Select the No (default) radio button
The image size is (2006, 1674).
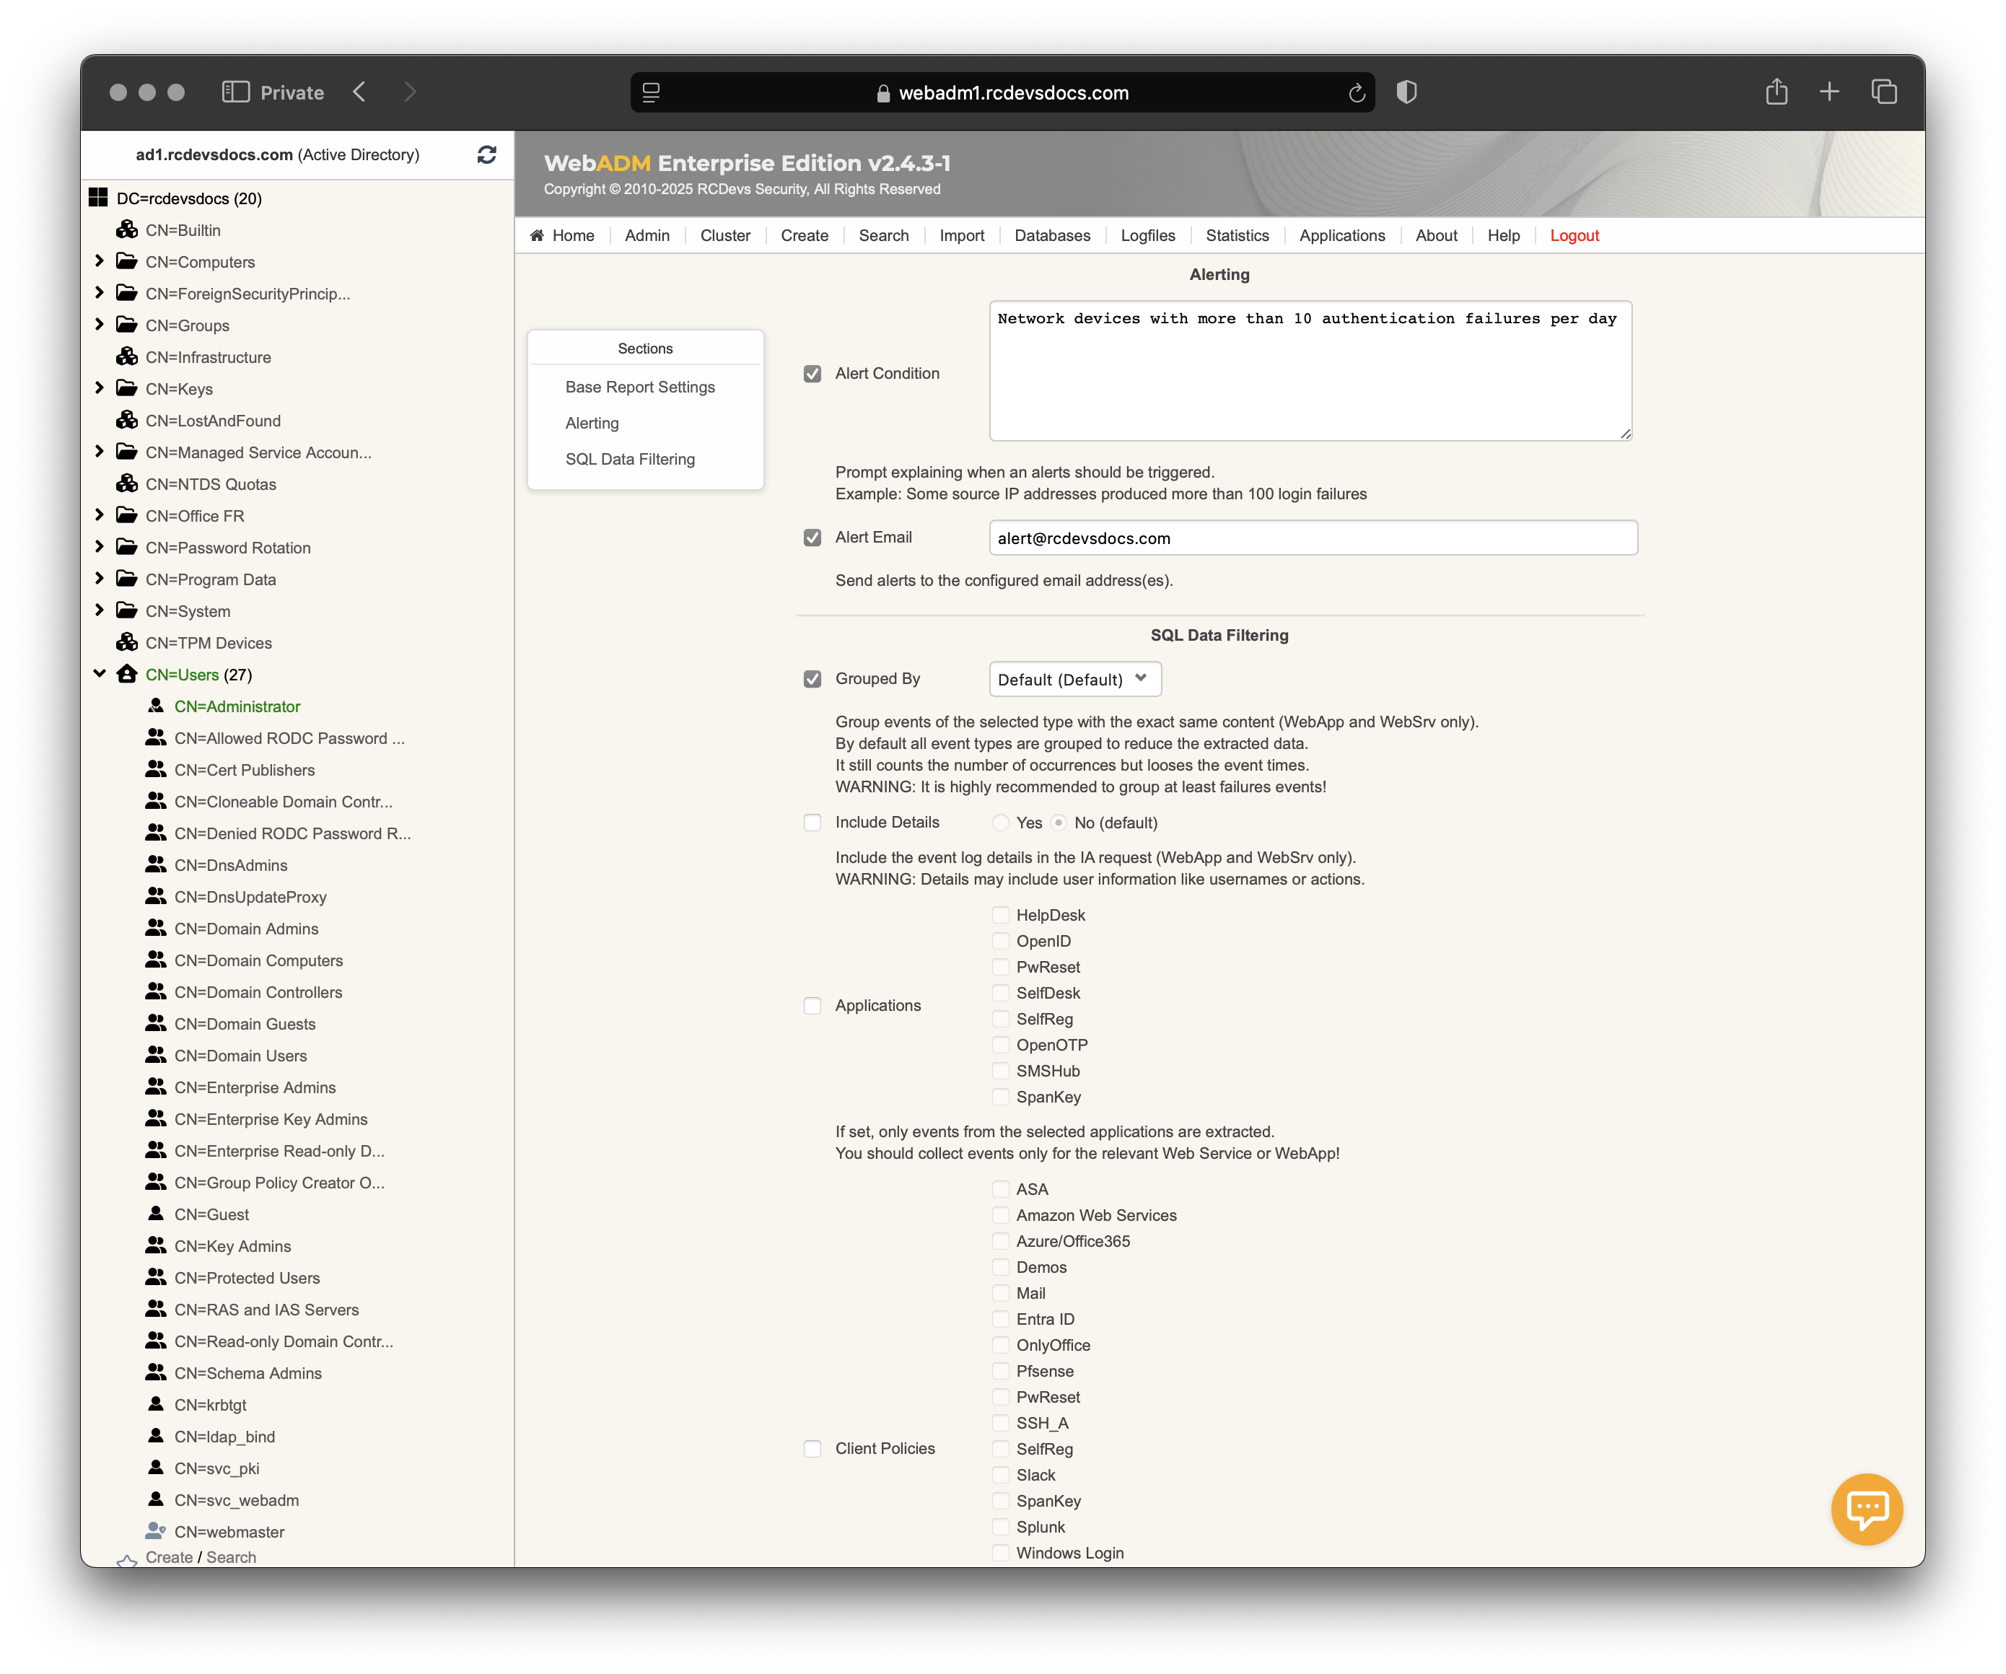1059,822
